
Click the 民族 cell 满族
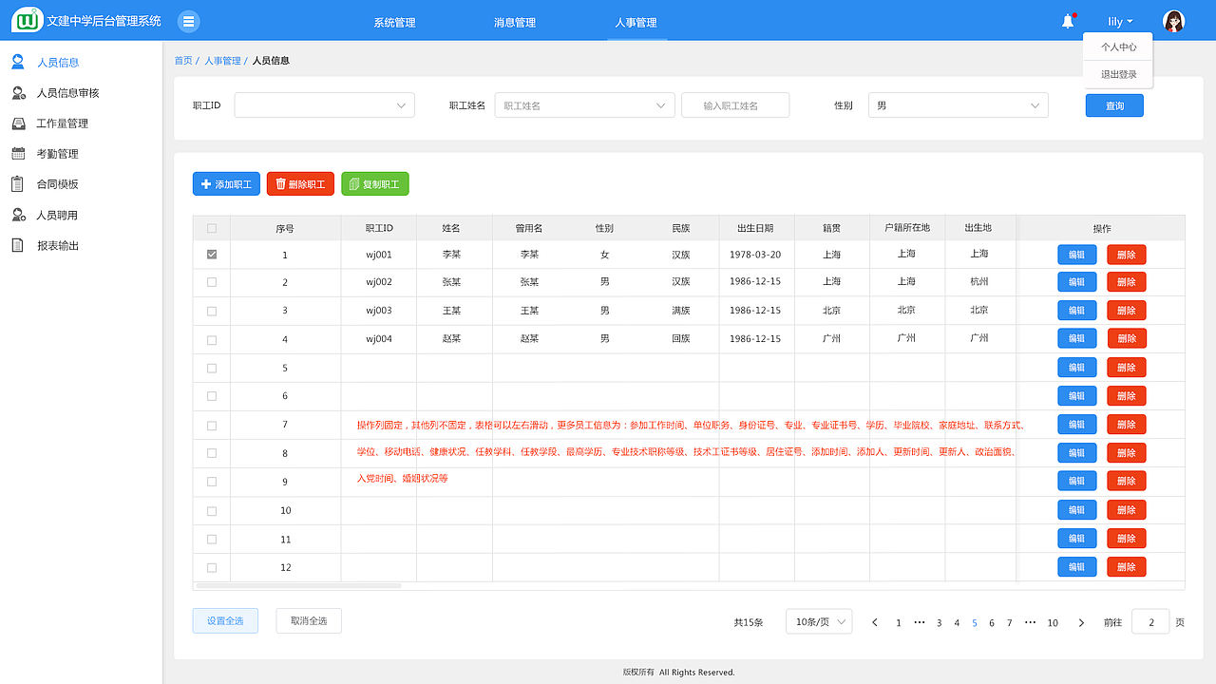(681, 311)
